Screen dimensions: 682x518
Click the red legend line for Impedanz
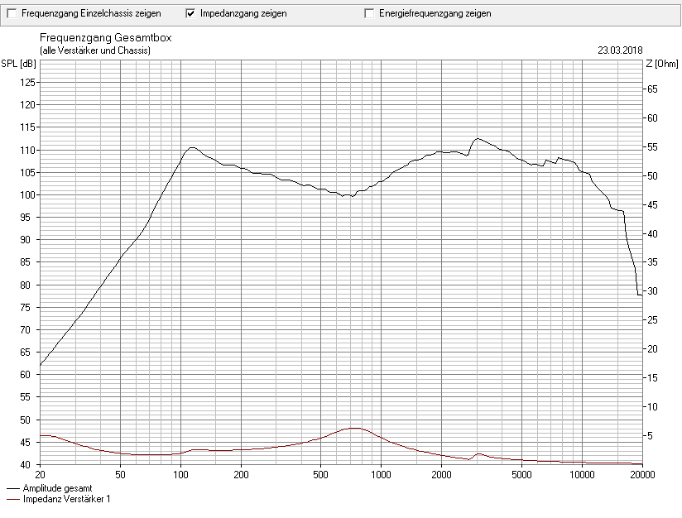click(13, 500)
